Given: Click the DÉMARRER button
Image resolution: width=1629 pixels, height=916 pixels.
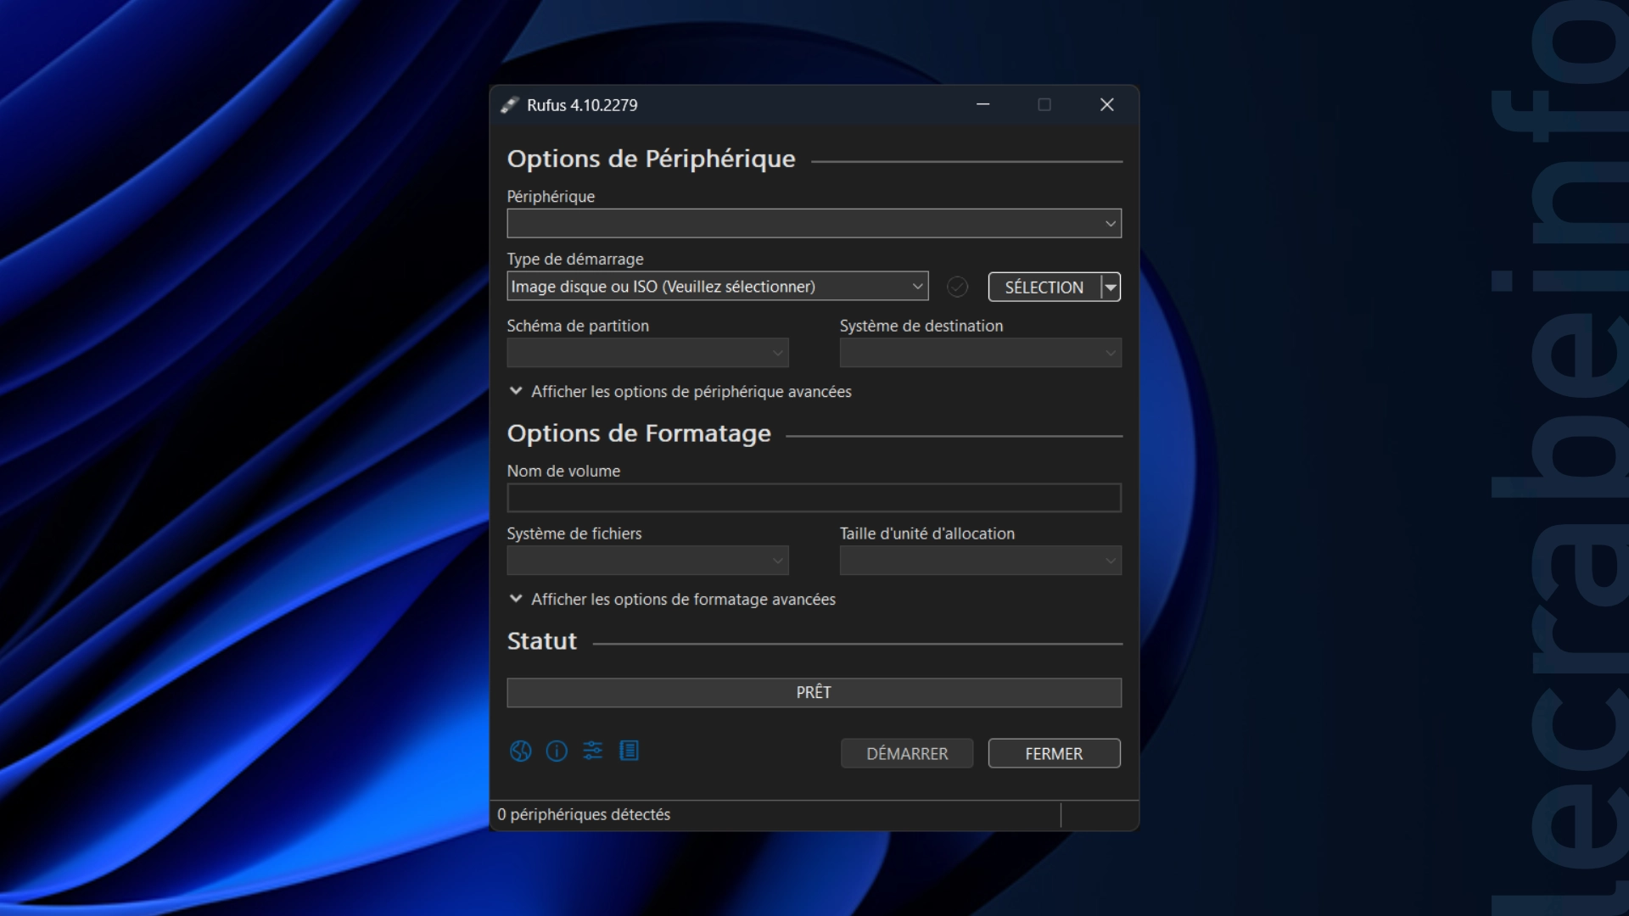Looking at the screenshot, I should pos(907,753).
